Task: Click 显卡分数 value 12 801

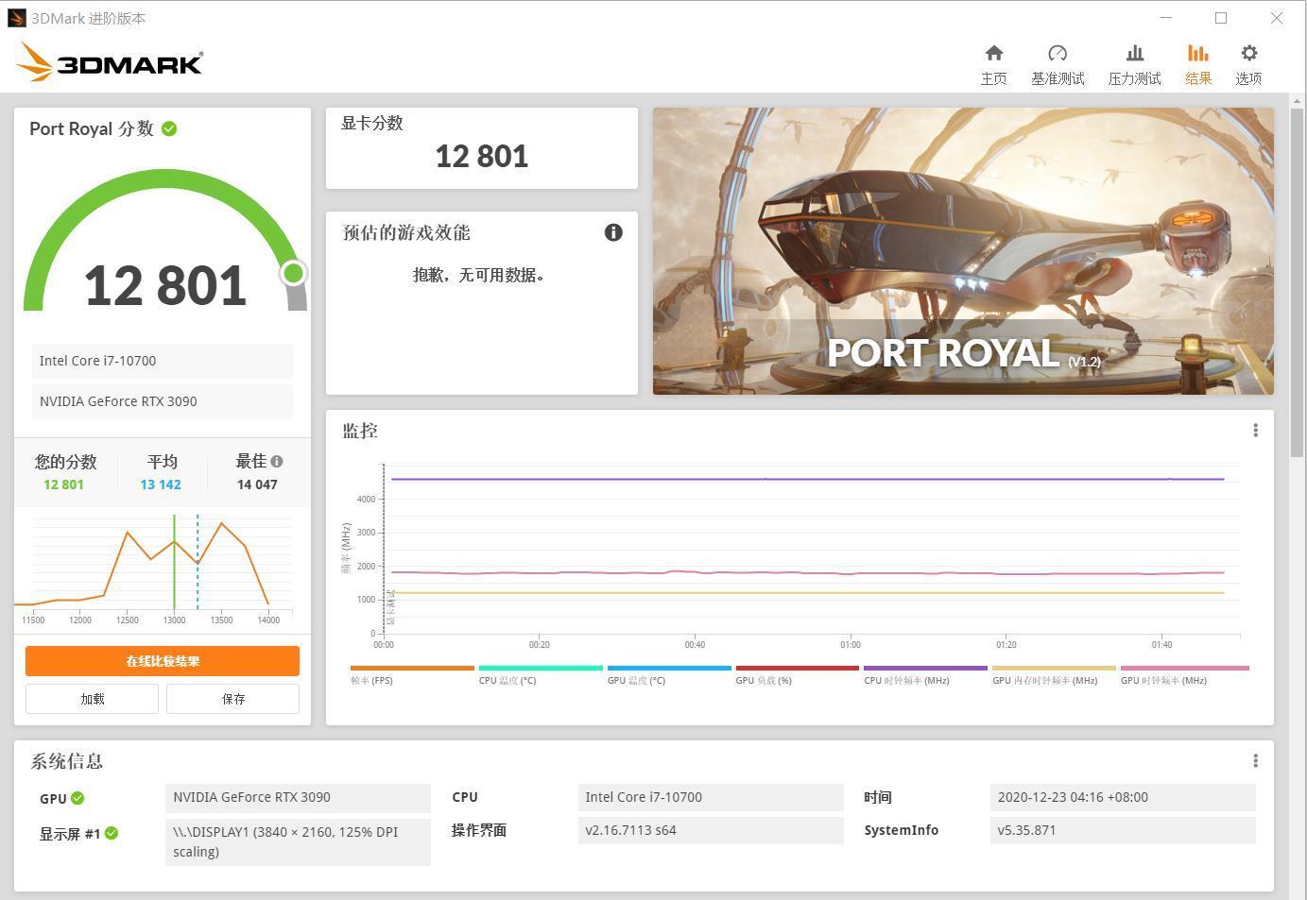Action: click(x=482, y=156)
